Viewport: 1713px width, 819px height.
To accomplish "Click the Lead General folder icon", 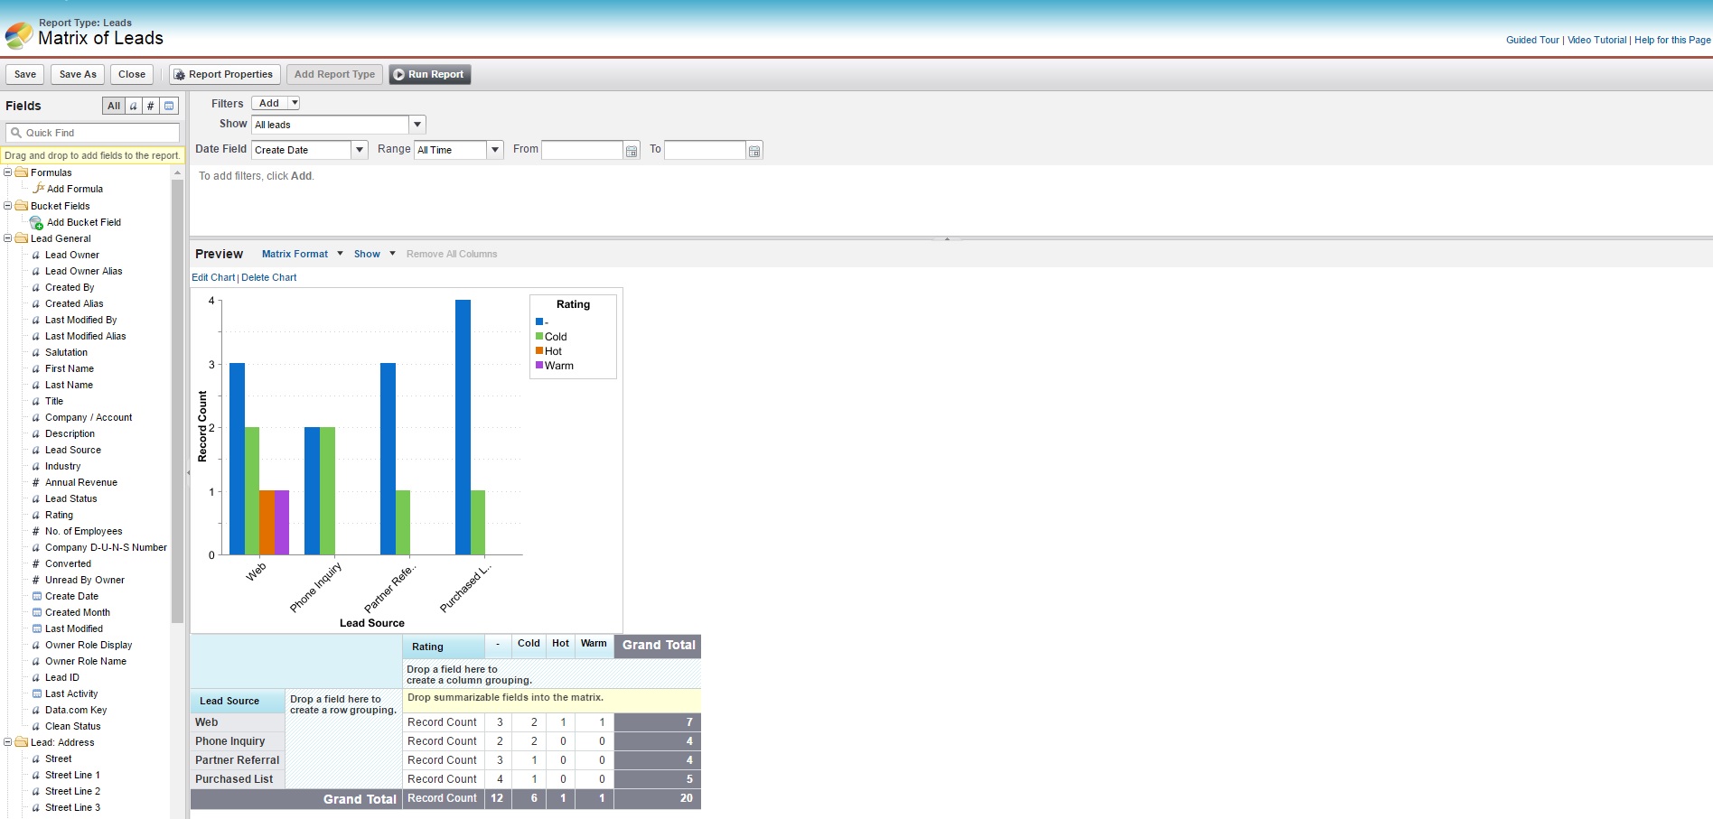I will (22, 238).
